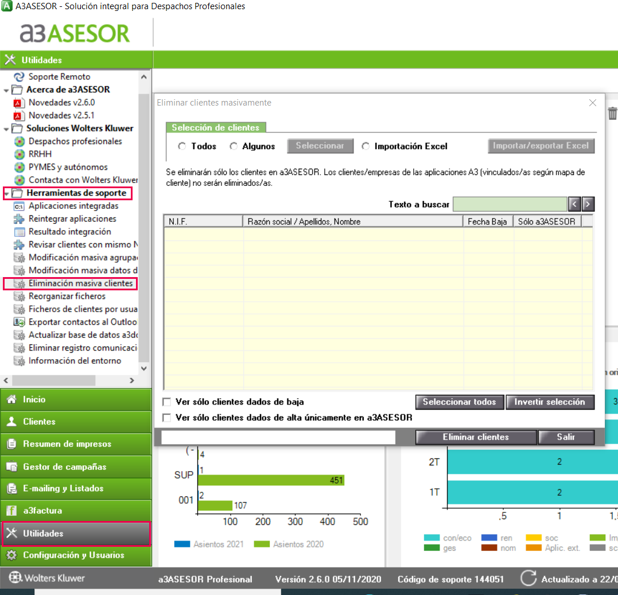
Task: Open the Gestor de campañas section
Action: click(x=76, y=467)
